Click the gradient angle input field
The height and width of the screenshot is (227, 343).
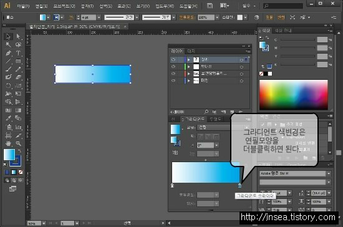click(205, 145)
